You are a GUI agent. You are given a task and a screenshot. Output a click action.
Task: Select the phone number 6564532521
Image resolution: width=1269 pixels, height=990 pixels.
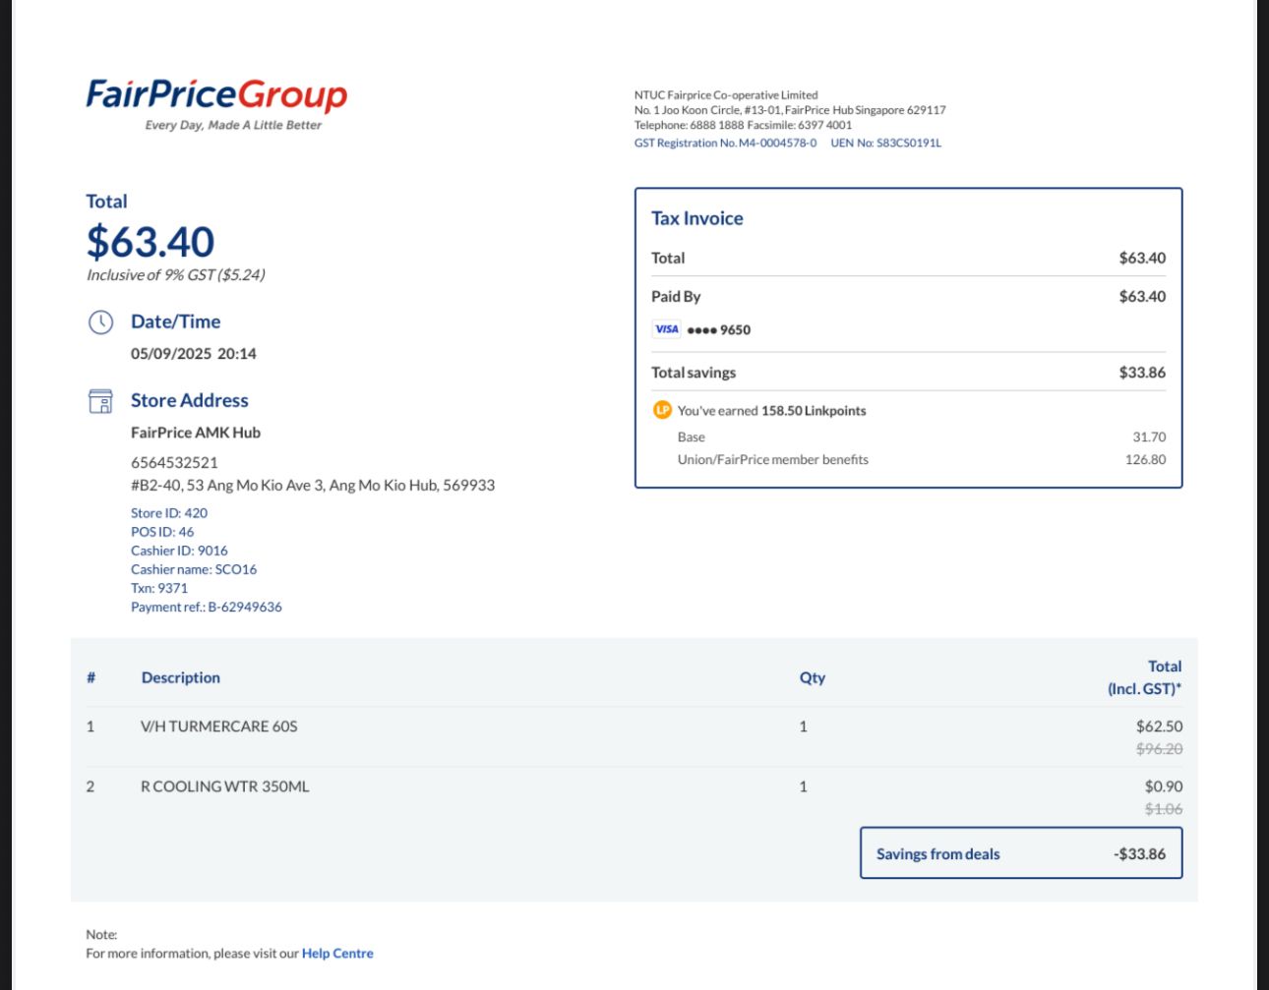[174, 462]
